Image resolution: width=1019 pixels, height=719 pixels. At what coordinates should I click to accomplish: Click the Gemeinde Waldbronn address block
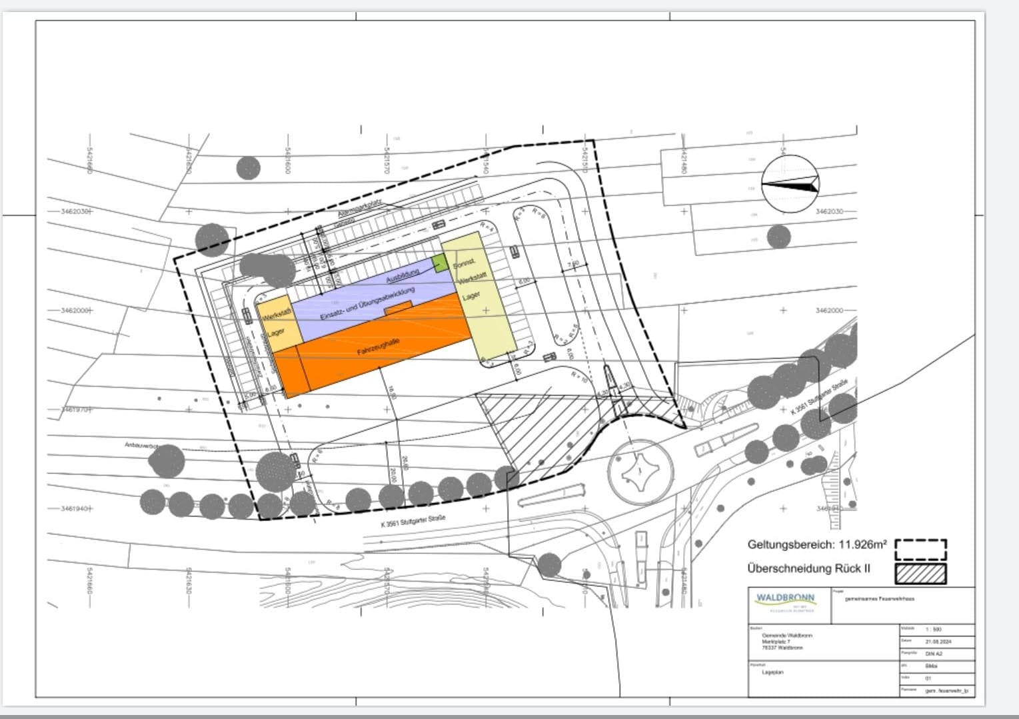click(786, 641)
